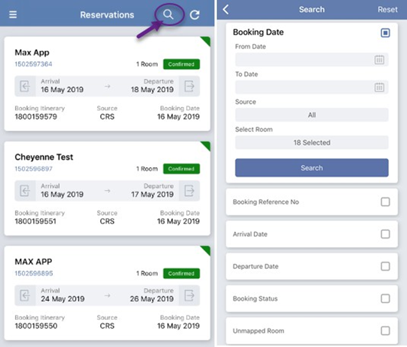Open the Source dropdown showing All

pyautogui.click(x=312, y=115)
